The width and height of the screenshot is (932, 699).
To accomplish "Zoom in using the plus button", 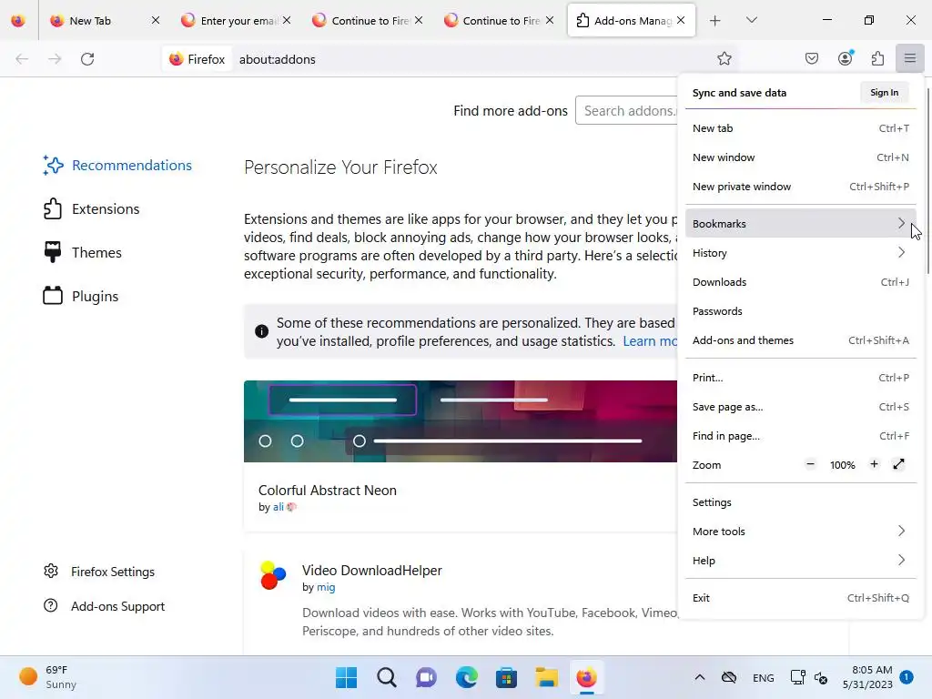I will coord(874,464).
